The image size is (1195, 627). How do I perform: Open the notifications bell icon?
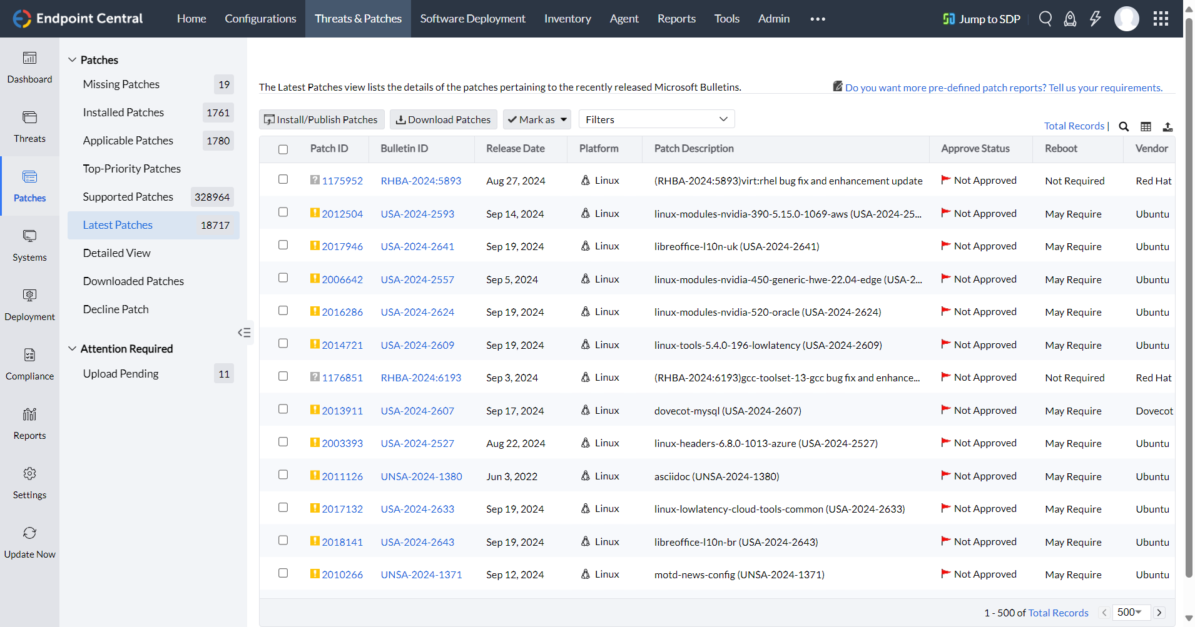point(1070,19)
